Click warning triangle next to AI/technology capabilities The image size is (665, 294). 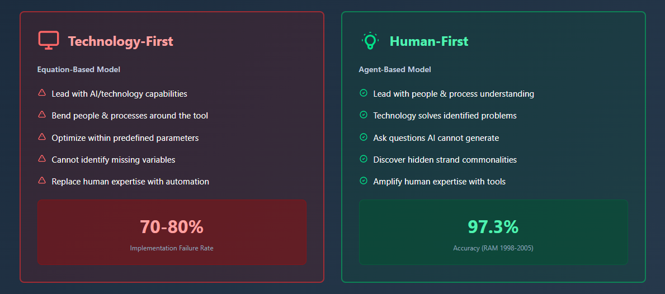pos(42,93)
